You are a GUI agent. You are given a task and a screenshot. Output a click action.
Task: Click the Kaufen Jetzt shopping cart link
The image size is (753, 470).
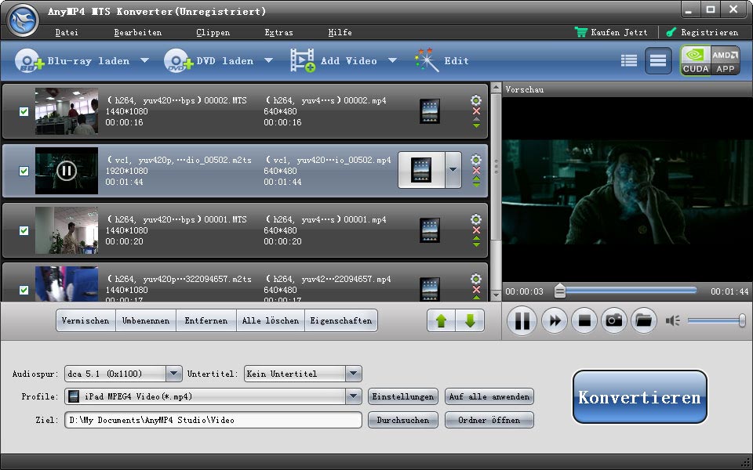(x=611, y=33)
